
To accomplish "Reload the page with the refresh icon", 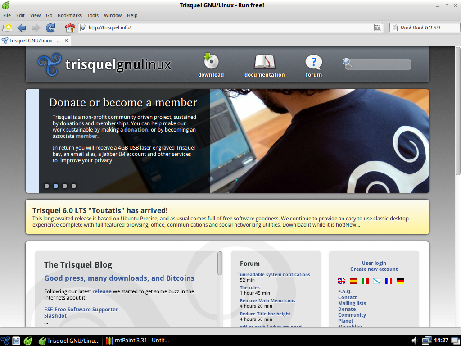I will click(x=50, y=27).
